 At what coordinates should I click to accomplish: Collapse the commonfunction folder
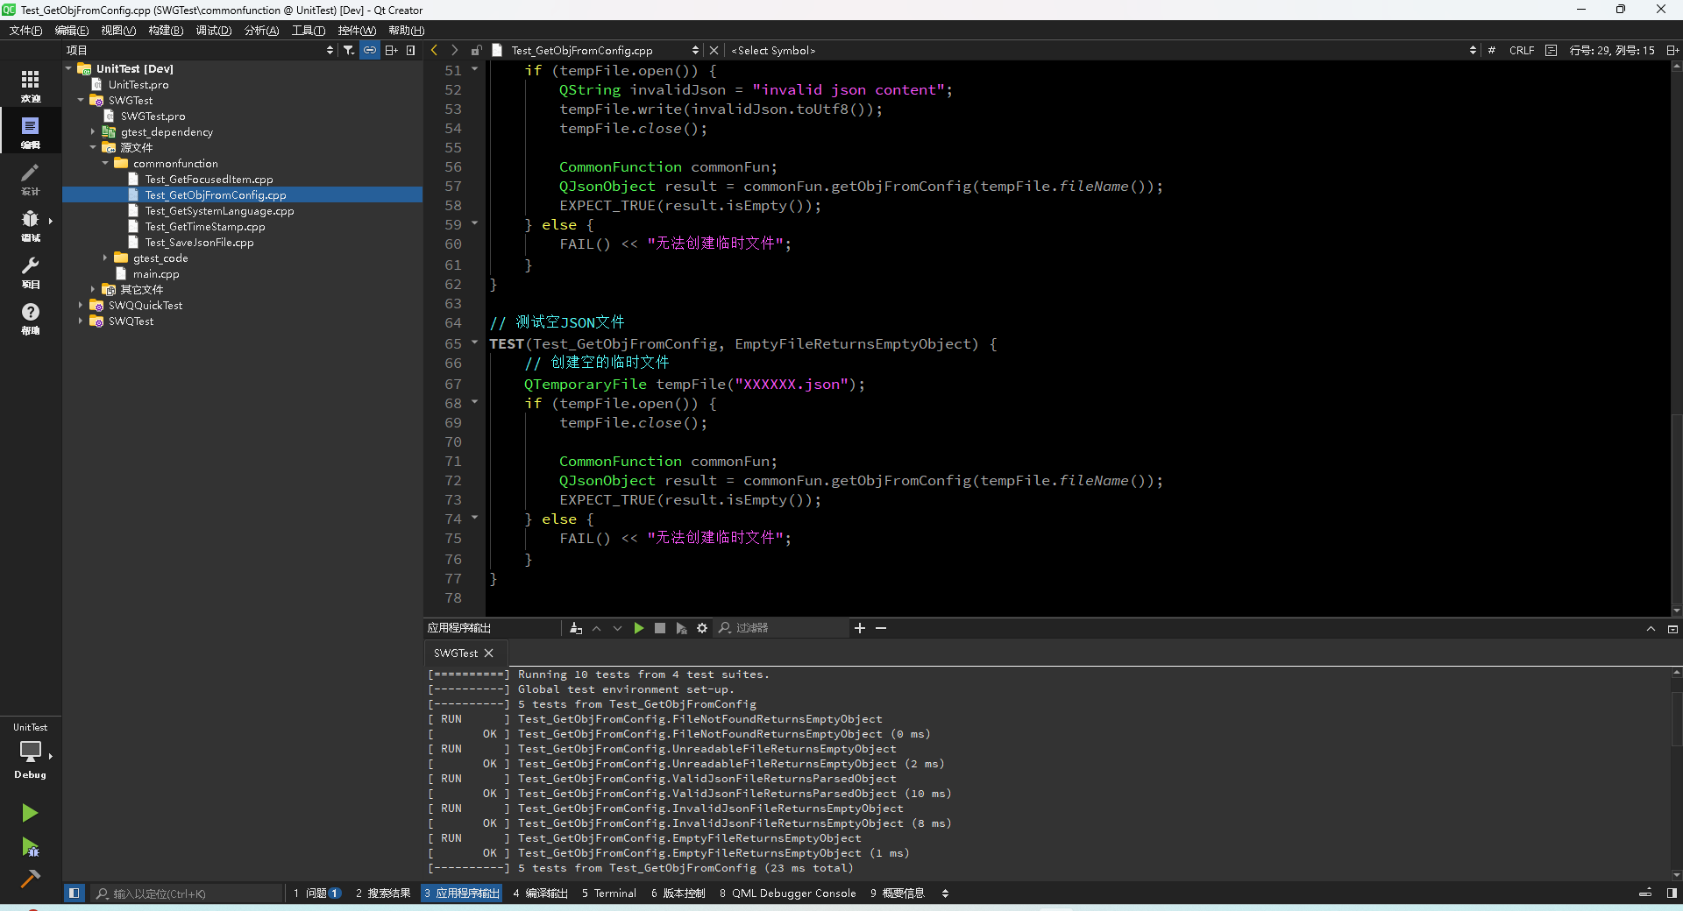(105, 163)
